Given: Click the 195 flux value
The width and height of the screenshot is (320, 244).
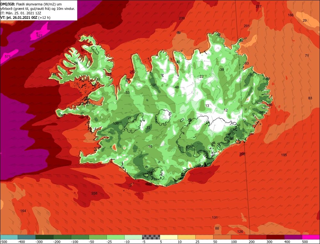Looking at the screenshot, I should tap(284, 155).
